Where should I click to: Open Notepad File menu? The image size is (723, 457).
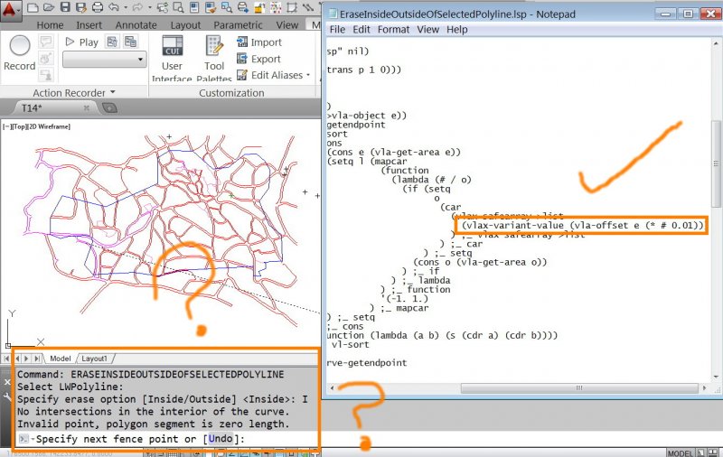tap(337, 30)
